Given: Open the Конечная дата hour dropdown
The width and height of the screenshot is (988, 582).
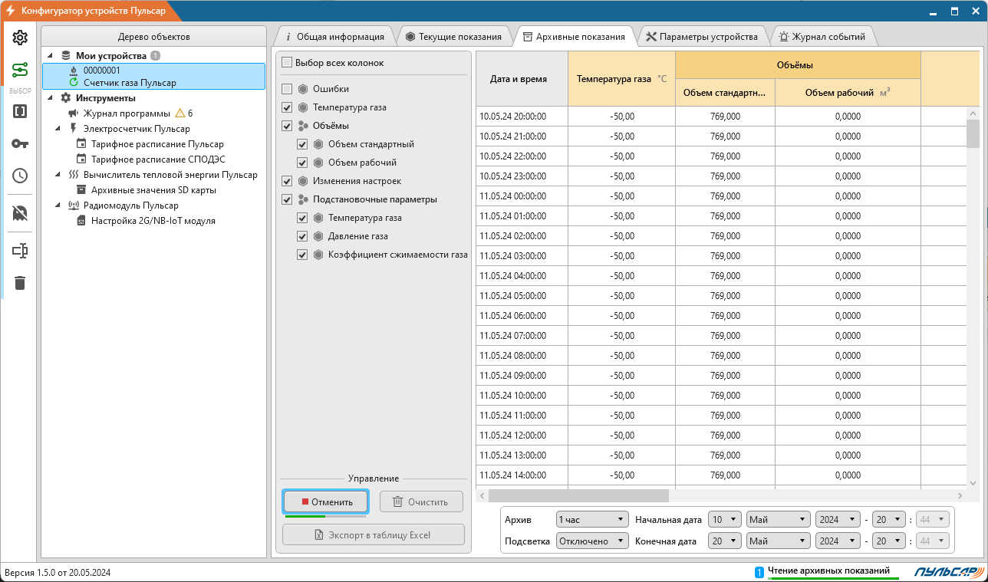Looking at the screenshot, I should 889,541.
